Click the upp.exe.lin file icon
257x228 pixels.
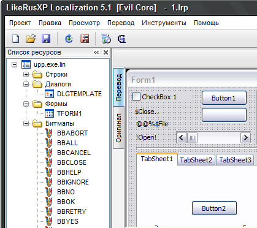(x=26, y=64)
